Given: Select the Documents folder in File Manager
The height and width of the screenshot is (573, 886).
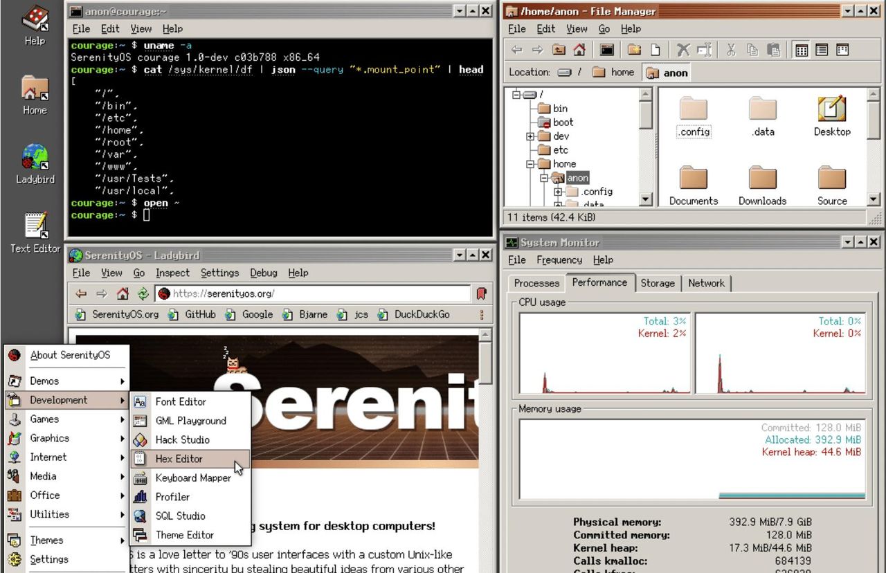Looking at the screenshot, I should [694, 185].
